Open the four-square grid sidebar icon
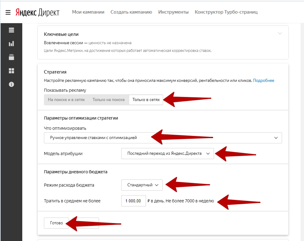This screenshot has width=304, height=241. tap(11, 71)
